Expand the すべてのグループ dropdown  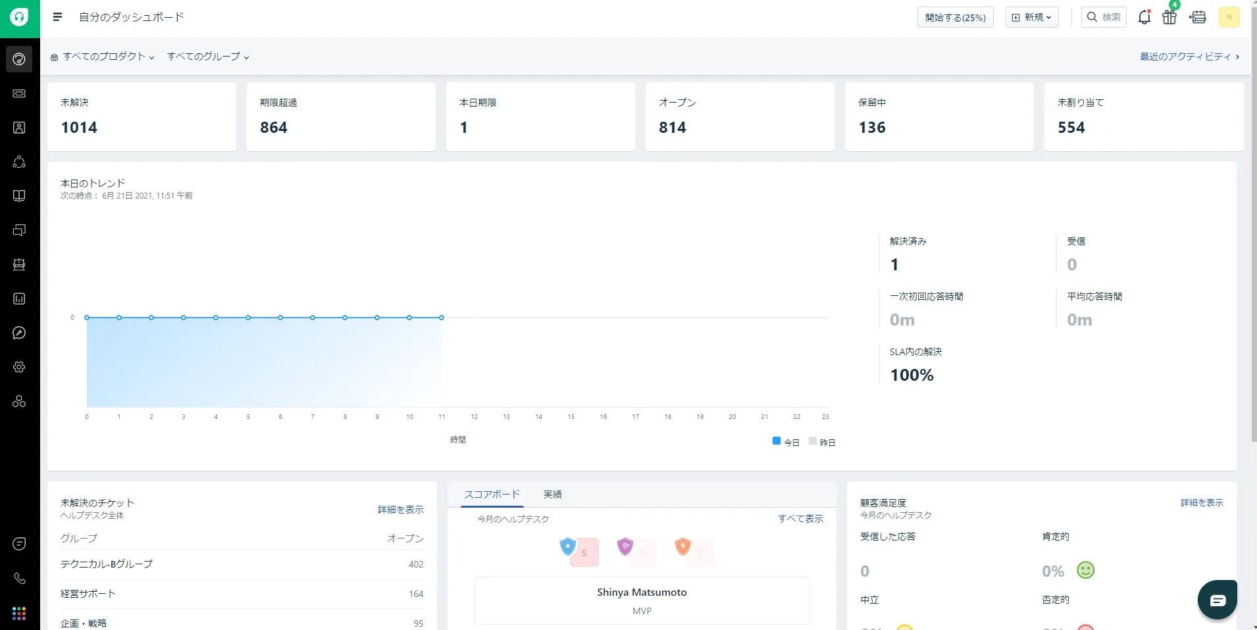(x=208, y=57)
